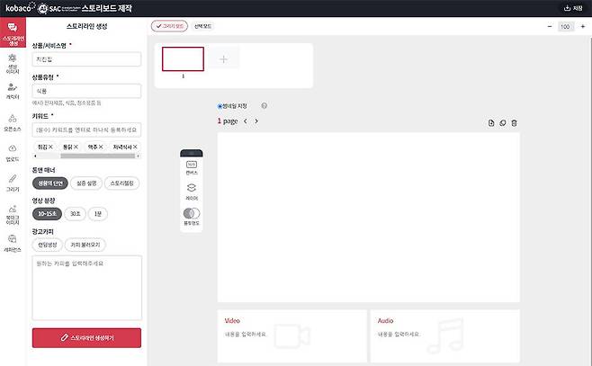592x366 pixels.
Task: Click the 저장 (save) button
Action: 572,8
